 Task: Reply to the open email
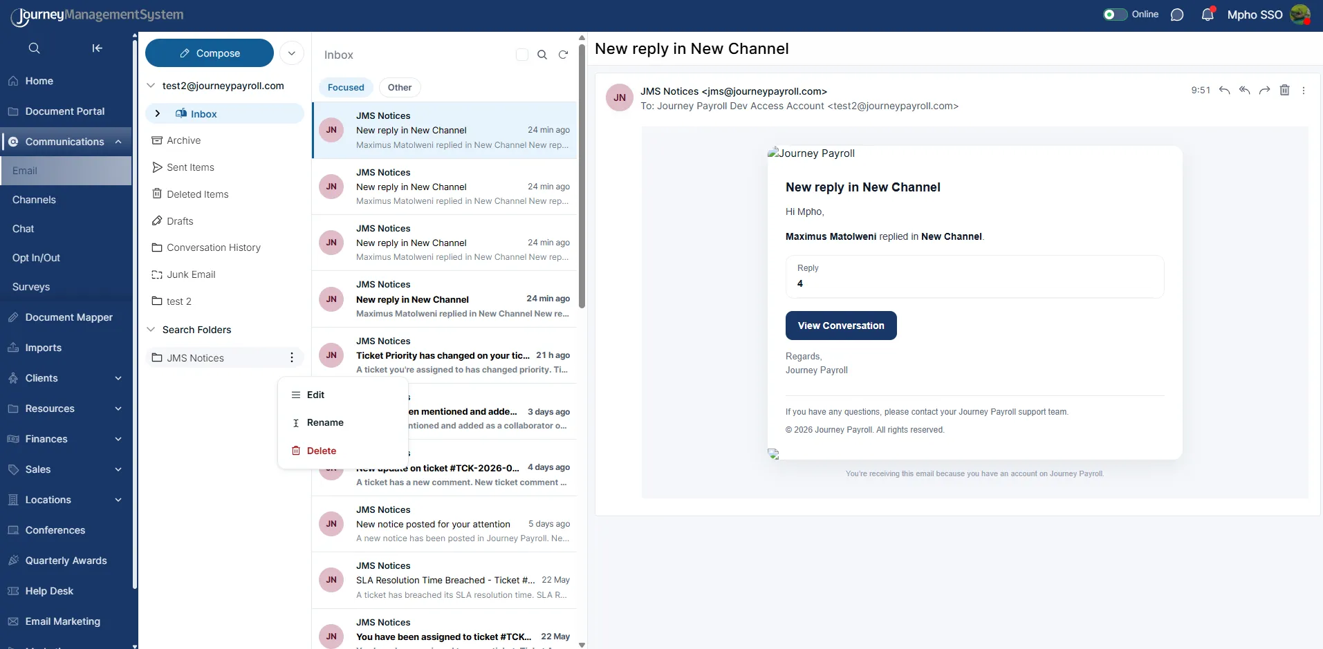[1225, 91]
